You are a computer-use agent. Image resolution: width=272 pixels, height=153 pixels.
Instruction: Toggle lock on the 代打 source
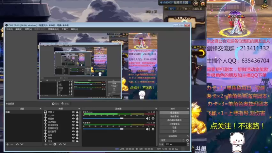[77, 138]
